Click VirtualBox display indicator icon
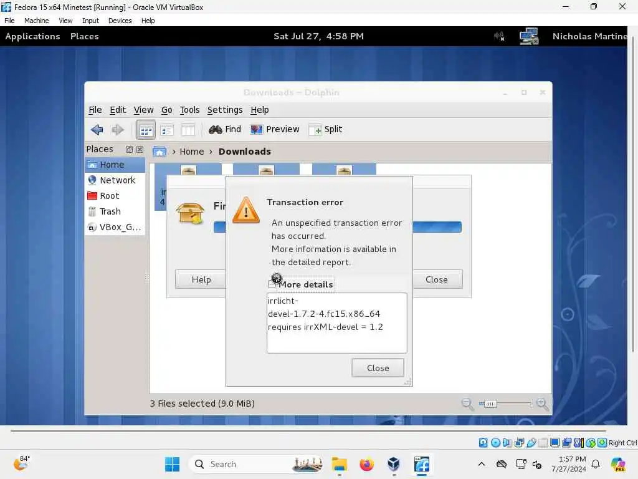638x479 pixels. pos(555,443)
